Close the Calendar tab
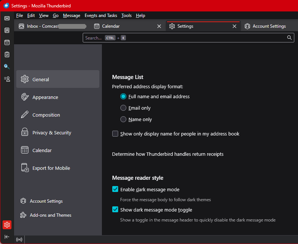 [x=159, y=26]
